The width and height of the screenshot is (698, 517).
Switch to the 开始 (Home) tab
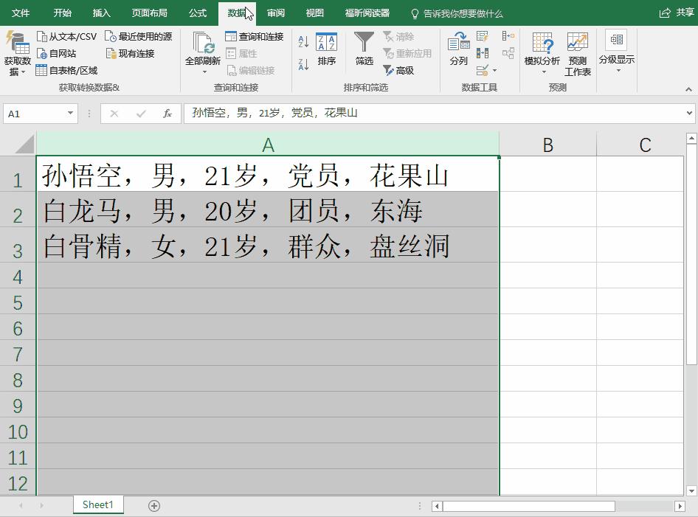(62, 13)
